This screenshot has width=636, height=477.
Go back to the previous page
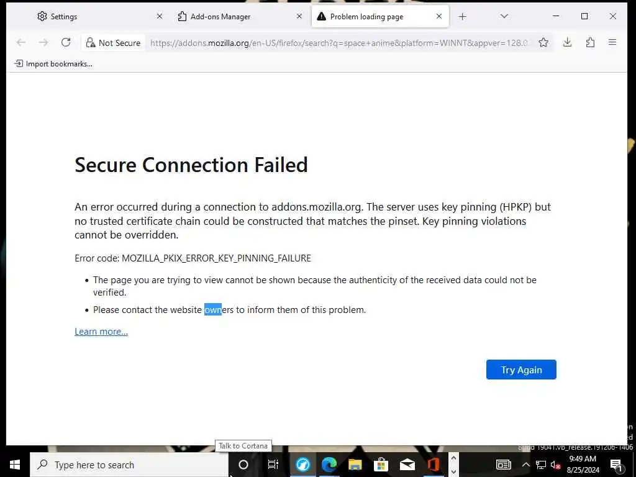[21, 42]
